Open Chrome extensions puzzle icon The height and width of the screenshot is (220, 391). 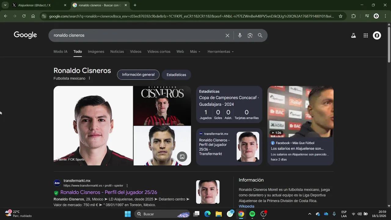point(353,16)
